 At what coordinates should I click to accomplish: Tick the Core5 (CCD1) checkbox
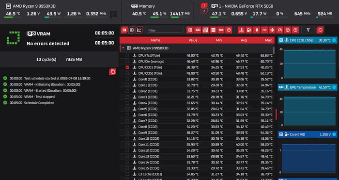(x=127, y=109)
